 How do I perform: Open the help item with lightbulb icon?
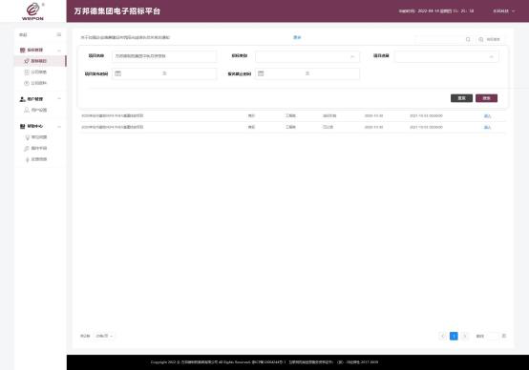click(35, 137)
